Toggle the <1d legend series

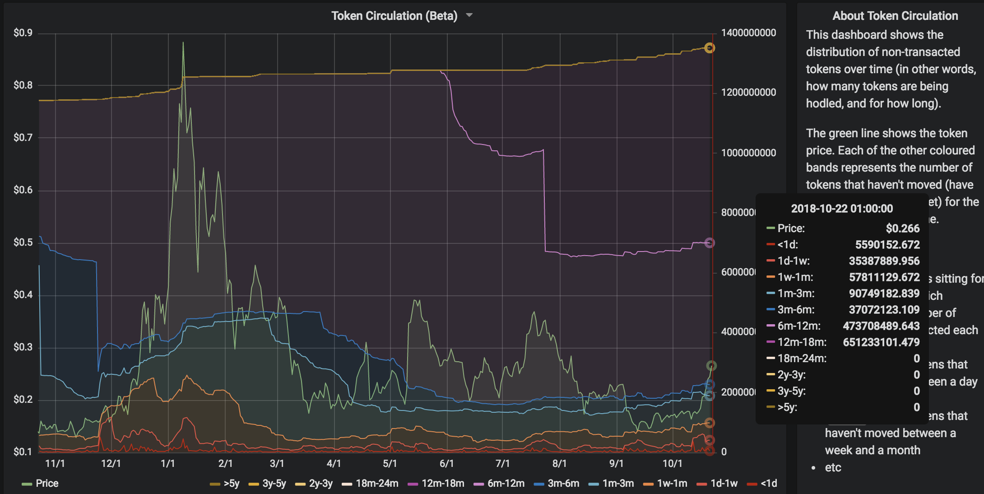point(769,483)
